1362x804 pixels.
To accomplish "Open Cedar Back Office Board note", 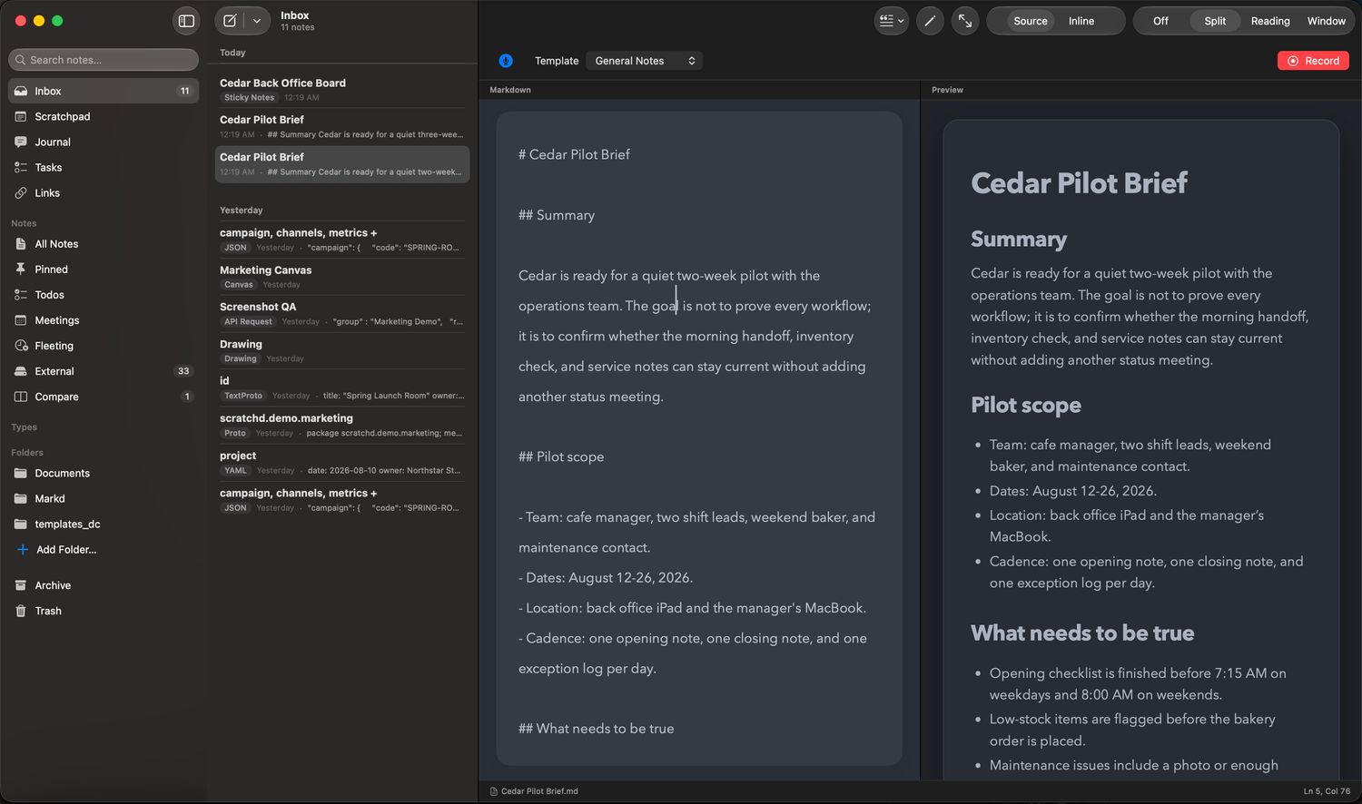I will click(342, 90).
